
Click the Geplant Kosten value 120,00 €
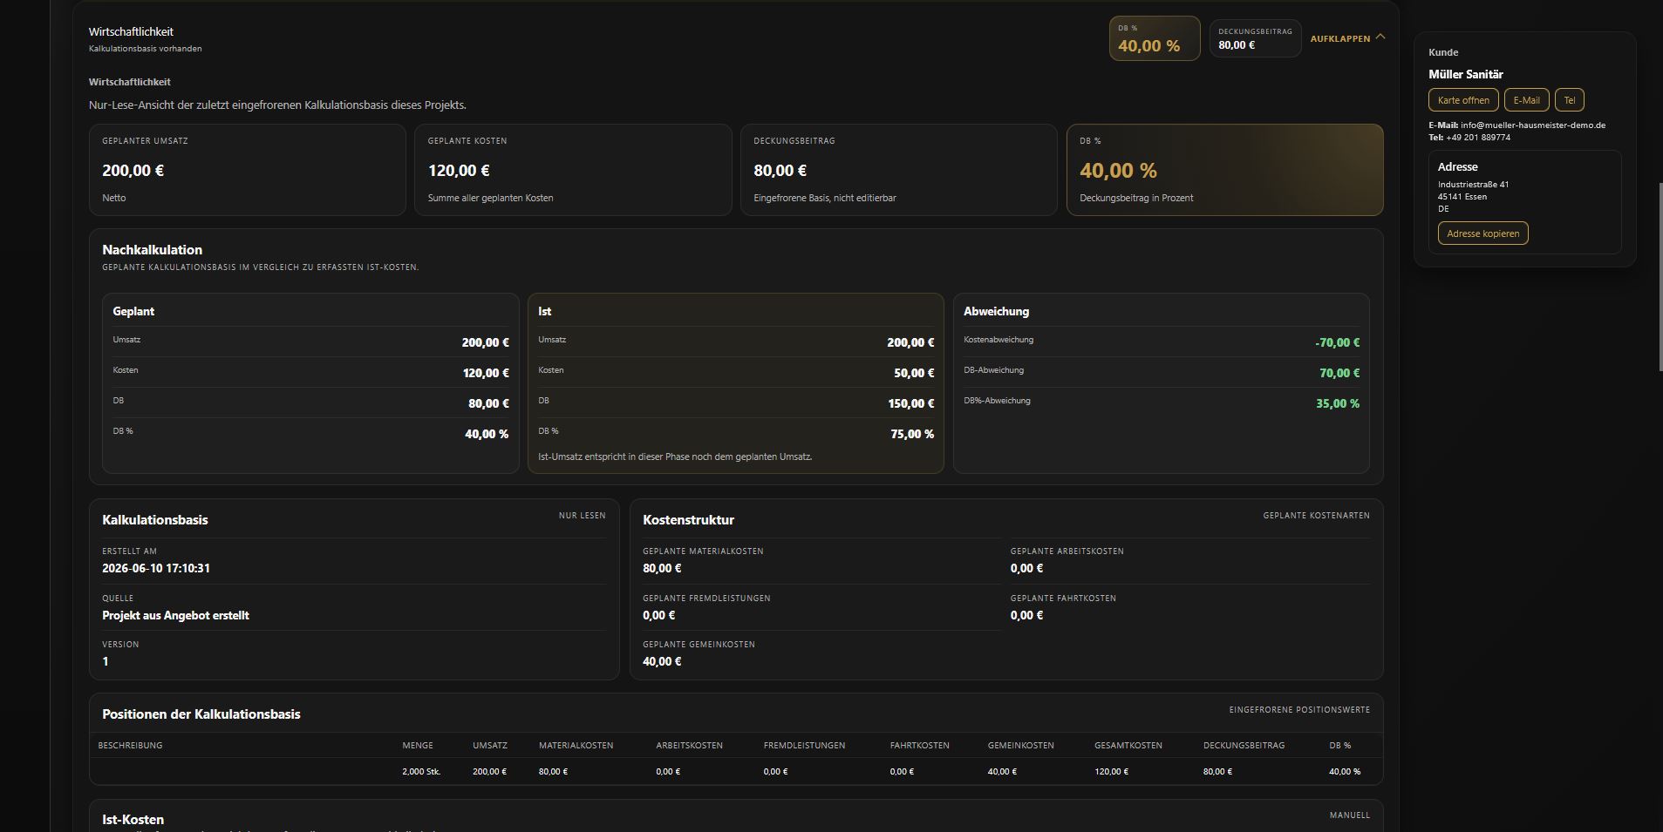(486, 373)
